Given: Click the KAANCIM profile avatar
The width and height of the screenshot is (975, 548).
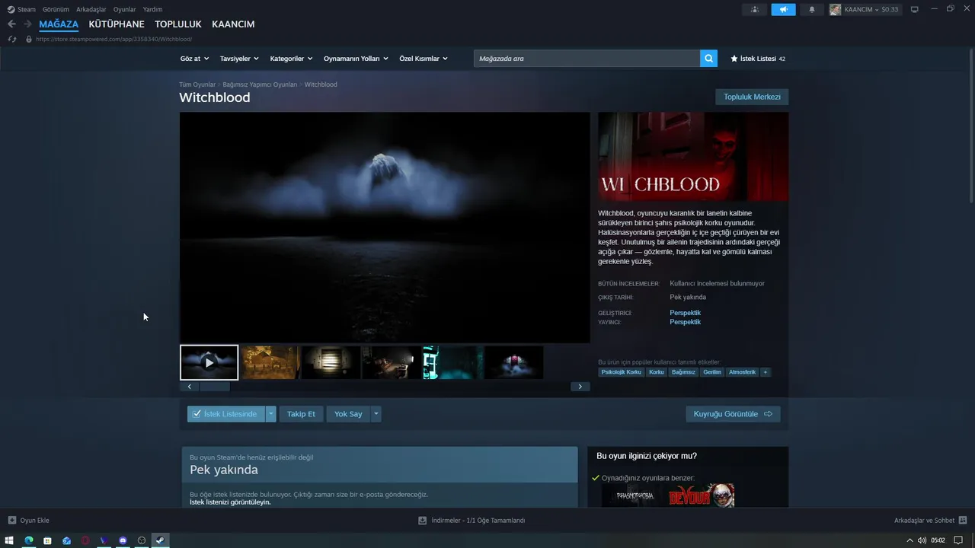Looking at the screenshot, I should click(x=835, y=9).
